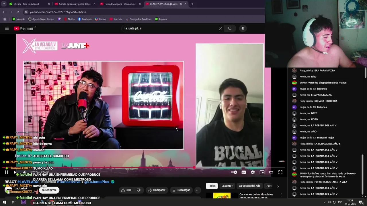
Task: Open the Netflix bookmark
Action: tap(69, 19)
